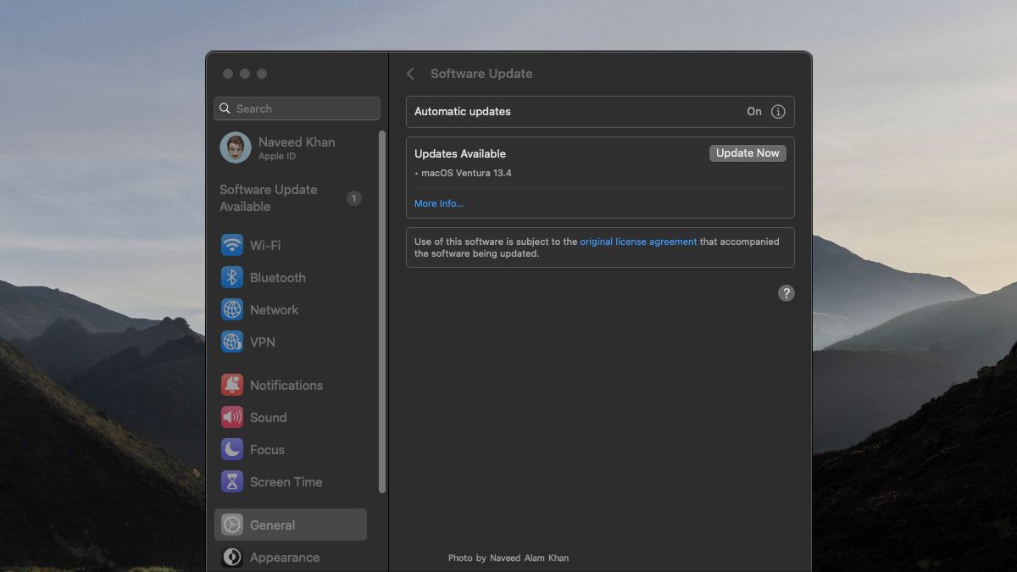This screenshot has width=1017, height=572.
Task: Click the Automatic updates info icon
Action: pyautogui.click(x=778, y=112)
